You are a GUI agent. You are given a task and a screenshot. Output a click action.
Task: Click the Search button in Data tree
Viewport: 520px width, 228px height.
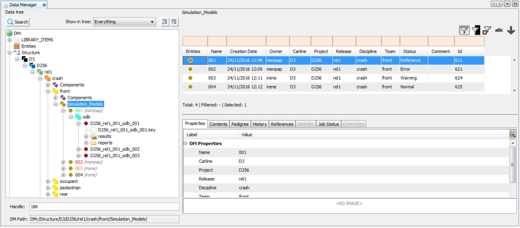pyautogui.click(x=18, y=22)
